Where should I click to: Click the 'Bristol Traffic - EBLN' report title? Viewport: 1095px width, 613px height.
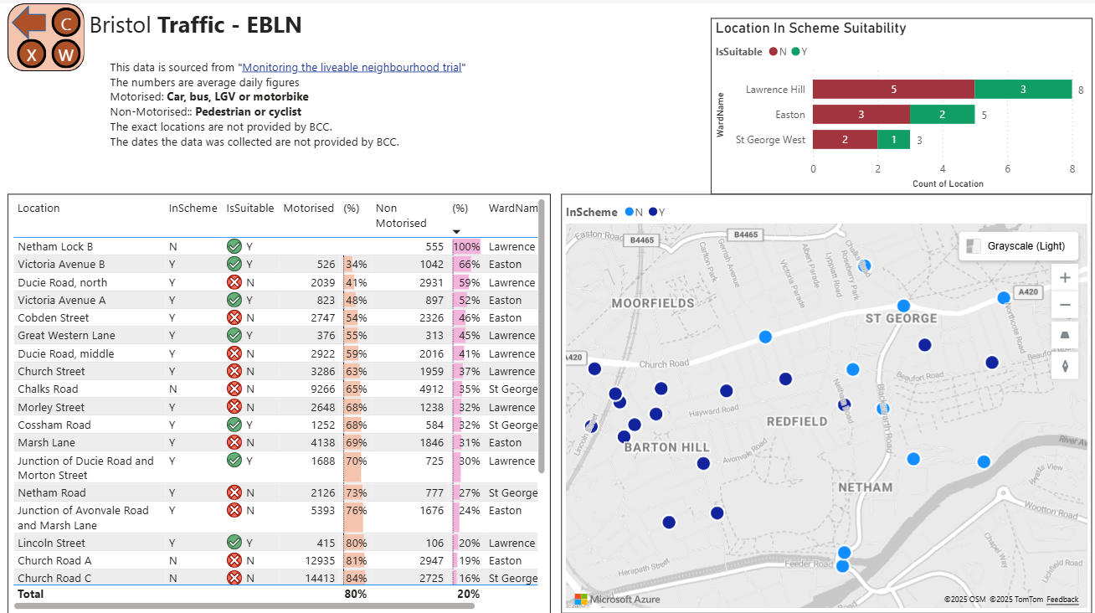[195, 25]
